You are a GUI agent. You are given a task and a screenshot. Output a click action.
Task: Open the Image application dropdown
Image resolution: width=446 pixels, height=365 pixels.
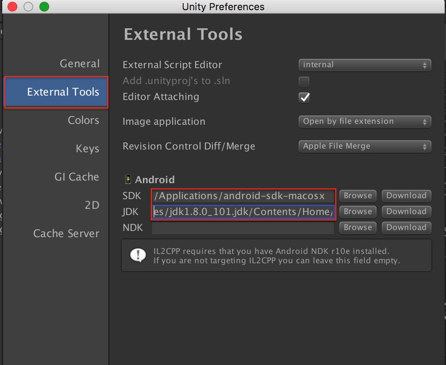coord(365,122)
